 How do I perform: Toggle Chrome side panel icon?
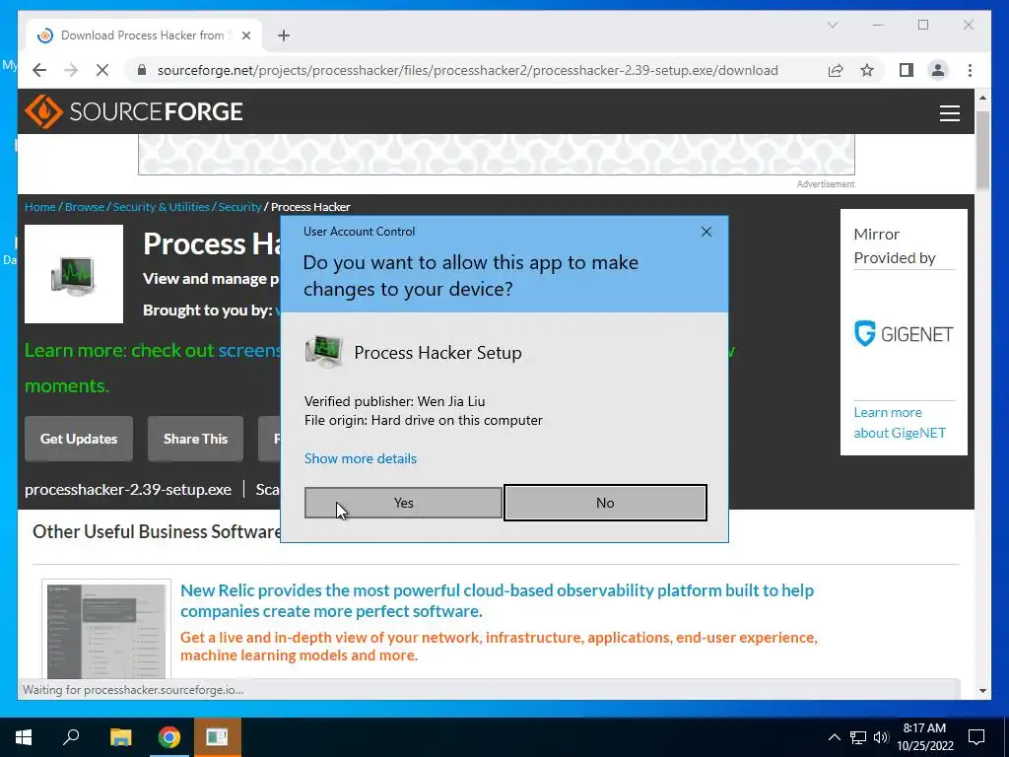[x=907, y=70]
